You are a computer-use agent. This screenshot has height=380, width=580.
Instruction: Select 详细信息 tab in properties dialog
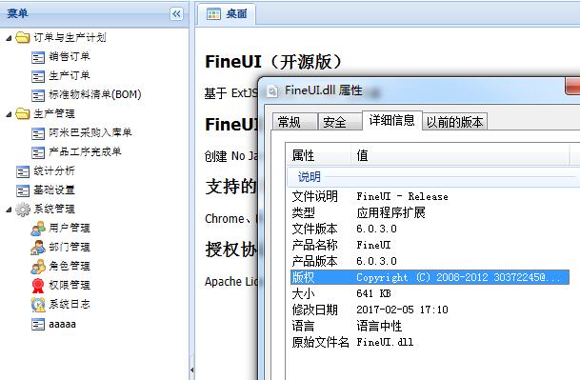coord(391,120)
